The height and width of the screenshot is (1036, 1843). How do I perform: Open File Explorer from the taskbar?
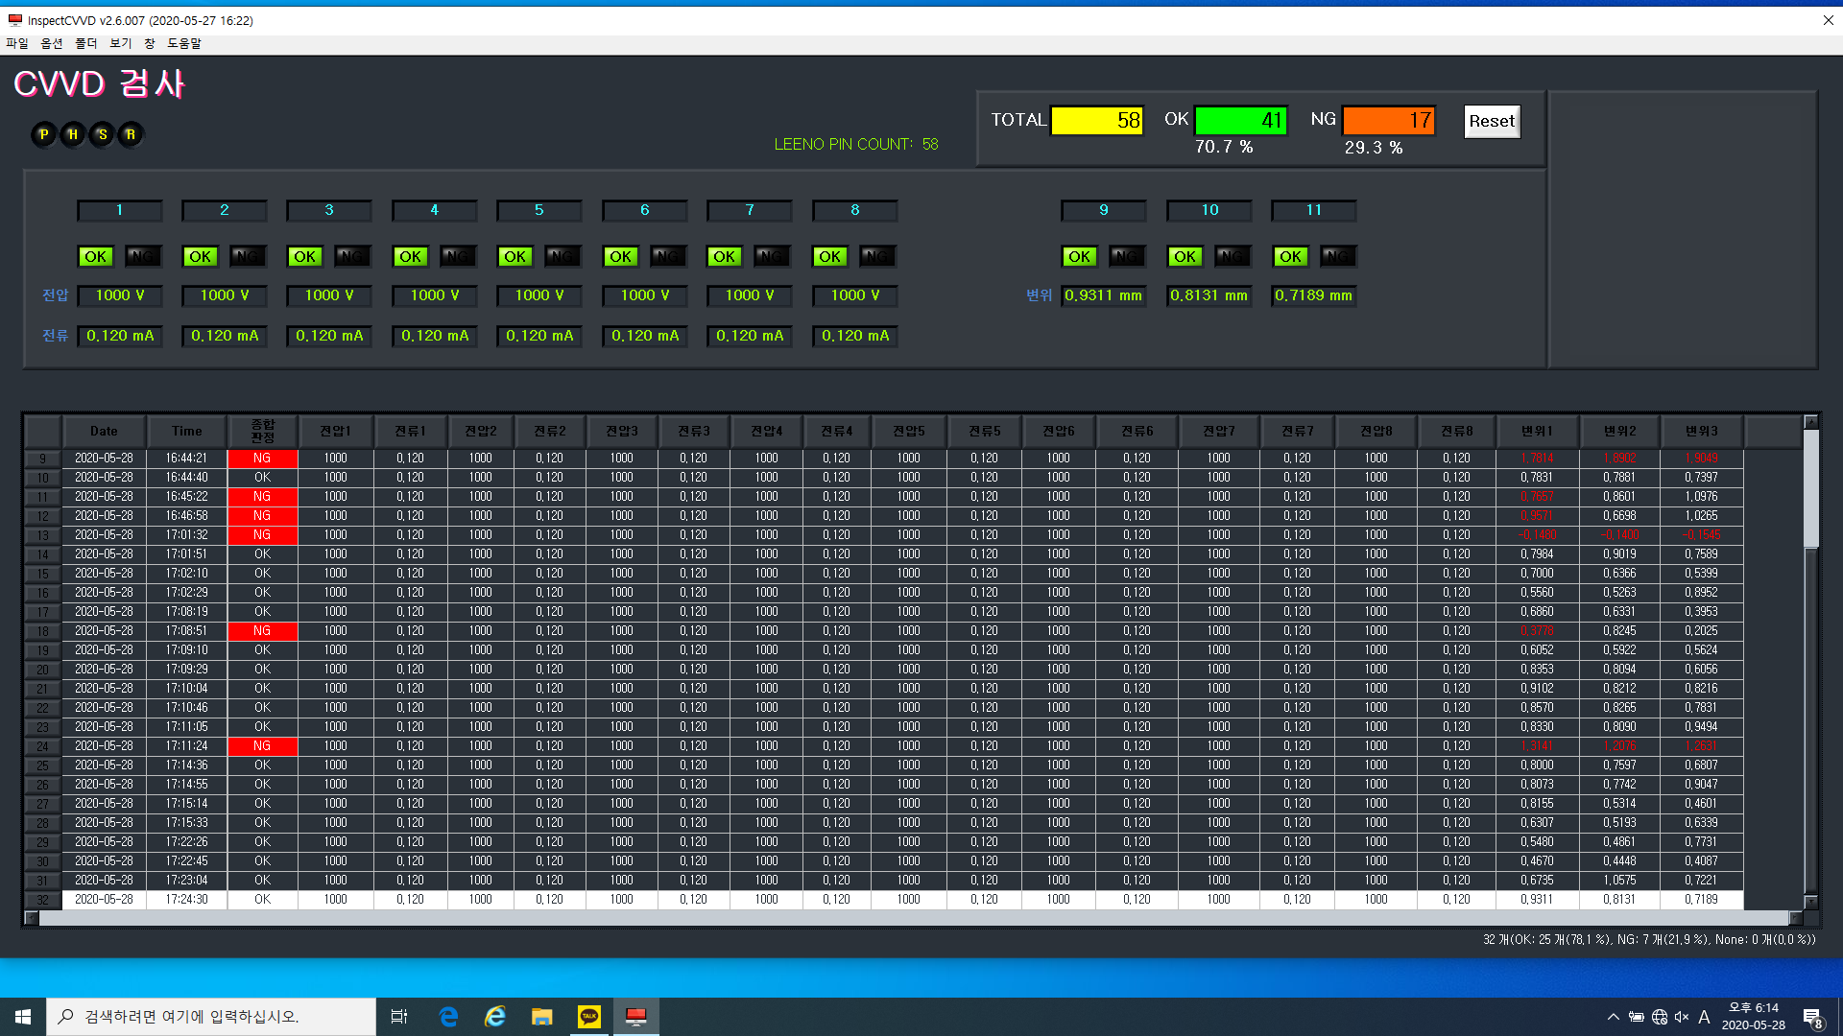pyautogui.click(x=541, y=1017)
